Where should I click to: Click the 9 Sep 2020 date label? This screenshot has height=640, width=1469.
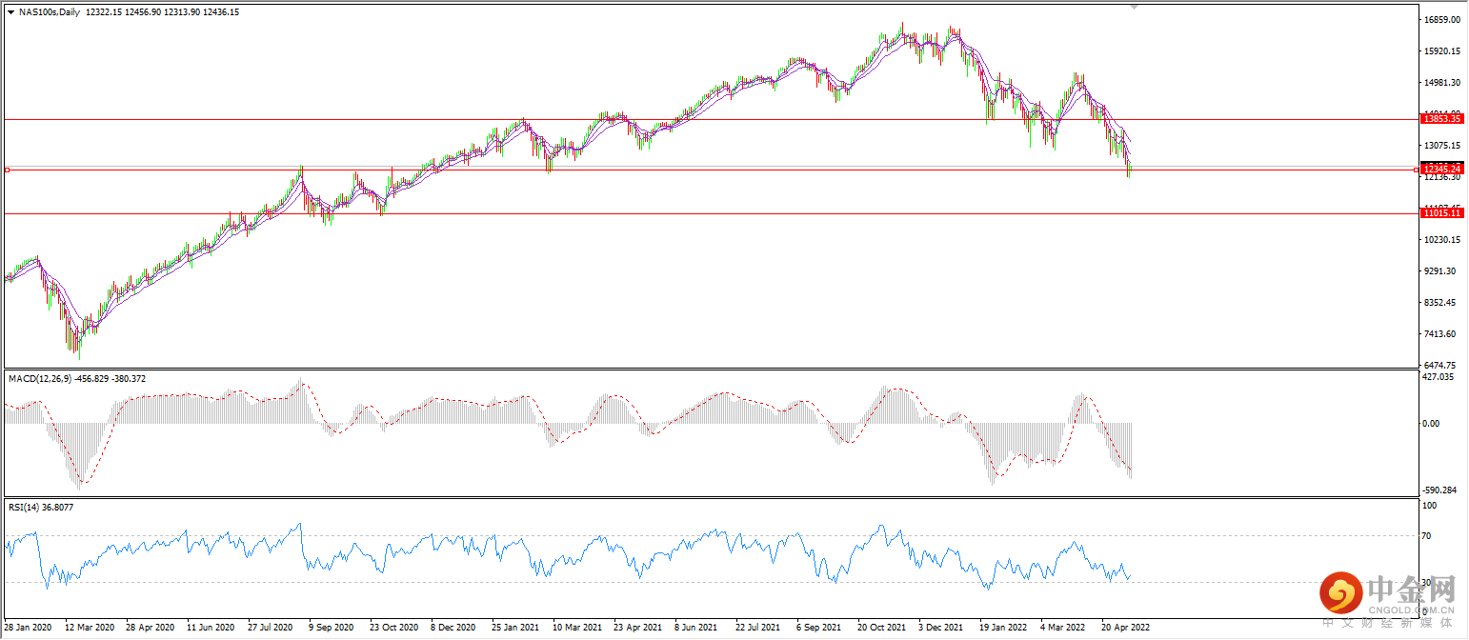coord(332,628)
